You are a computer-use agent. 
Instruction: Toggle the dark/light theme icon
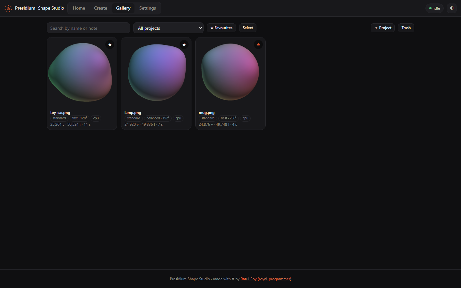452,8
